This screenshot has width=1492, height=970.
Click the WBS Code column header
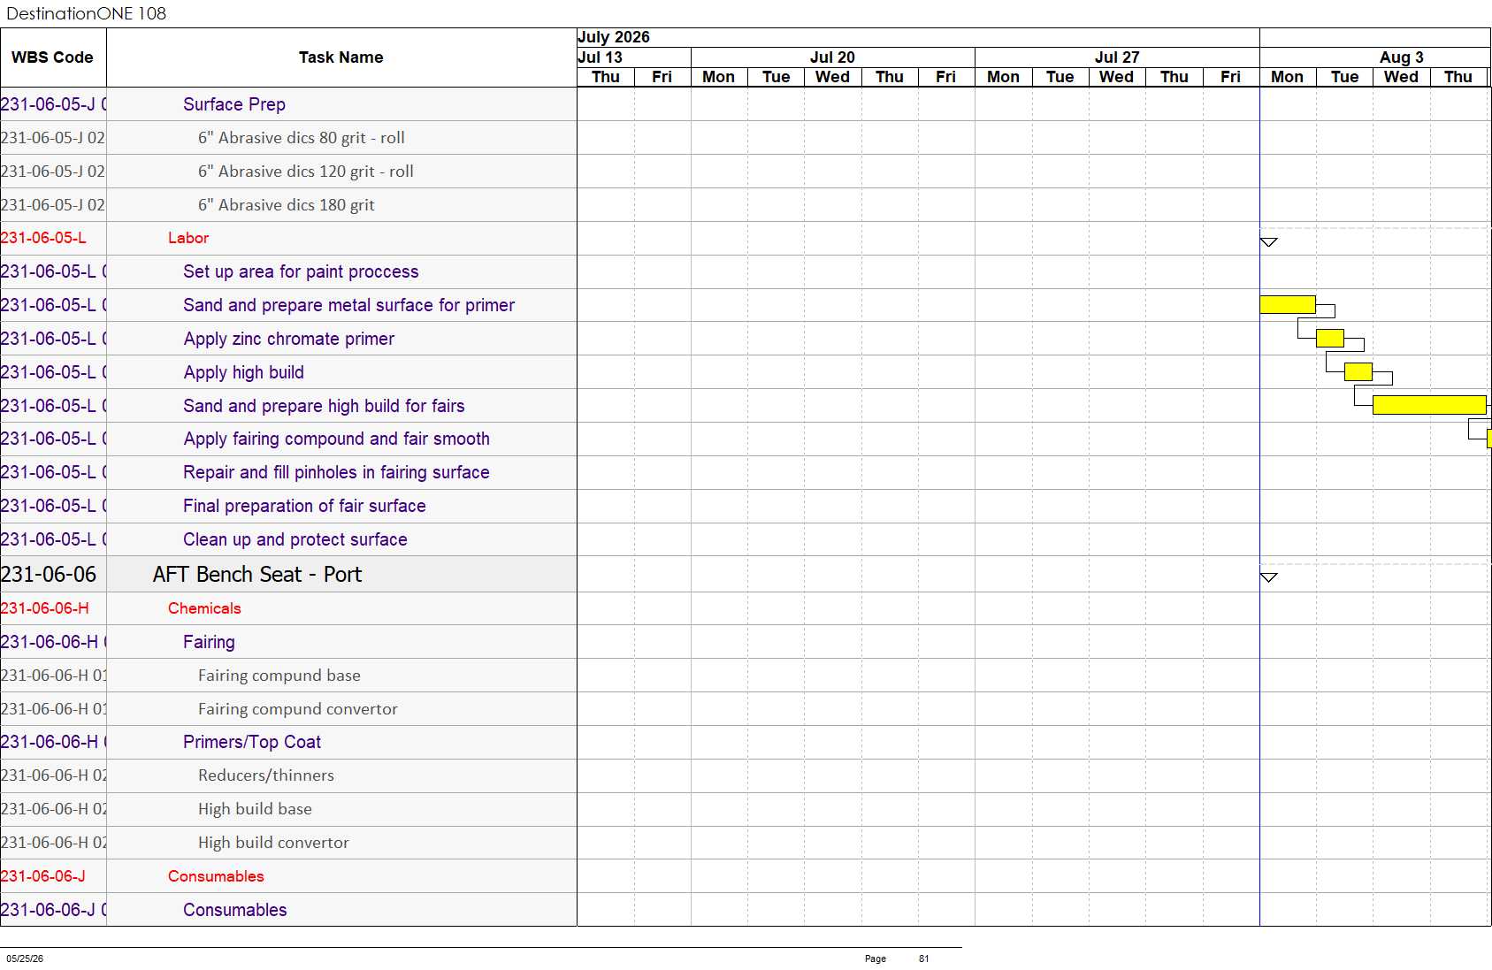(53, 57)
